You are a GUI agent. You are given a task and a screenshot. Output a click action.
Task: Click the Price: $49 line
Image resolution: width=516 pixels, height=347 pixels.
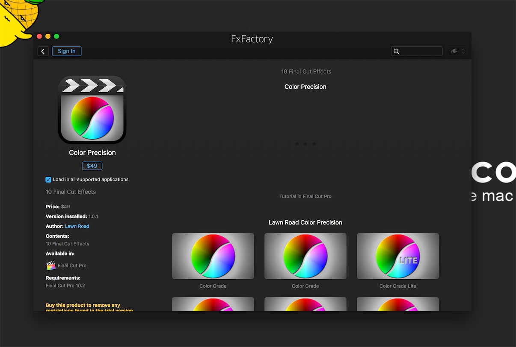click(58, 207)
